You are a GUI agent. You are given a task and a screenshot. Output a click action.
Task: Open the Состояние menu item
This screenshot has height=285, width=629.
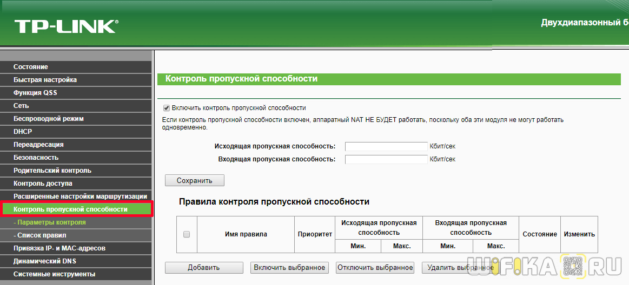tap(31, 67)
